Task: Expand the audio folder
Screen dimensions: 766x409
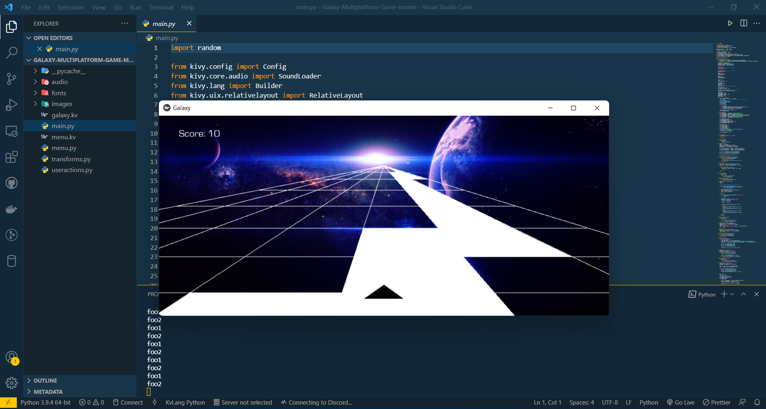Action: pos(59,82)
